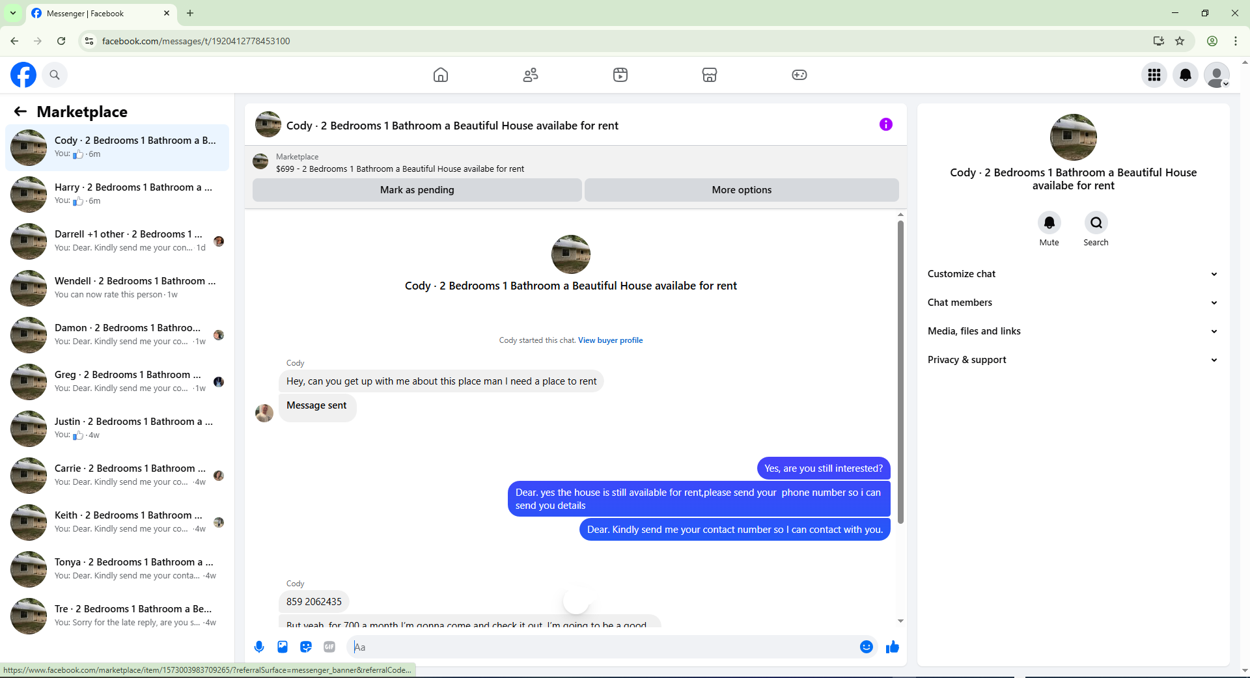1250x678 pixels.
Task: Open Facebook notifications bell
Action: [x=1186, y=75]
